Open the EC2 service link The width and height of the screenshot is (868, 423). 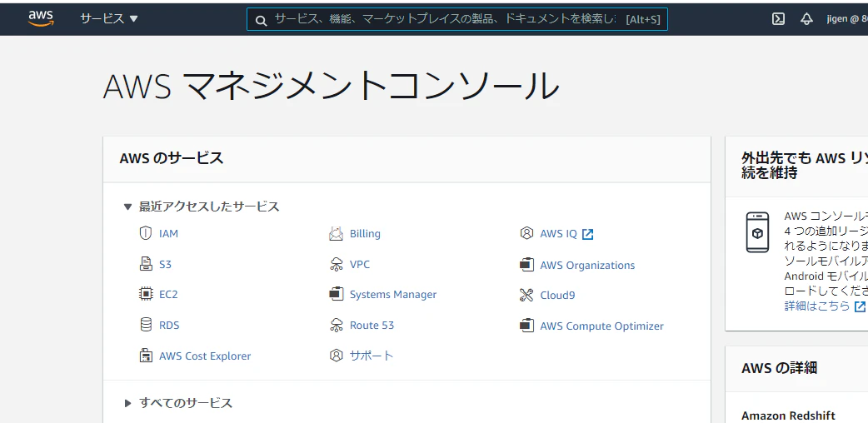[x=169, y=295]
